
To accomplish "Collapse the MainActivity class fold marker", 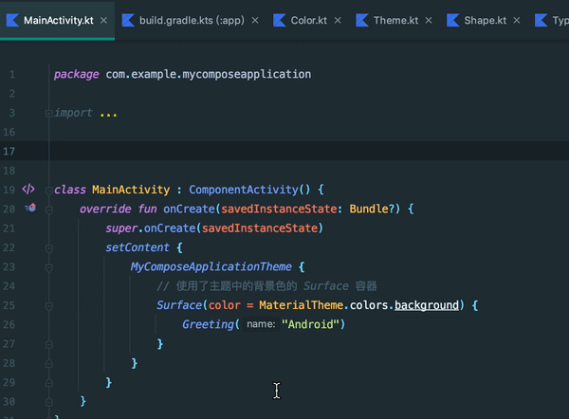I will tap(49, 191).
